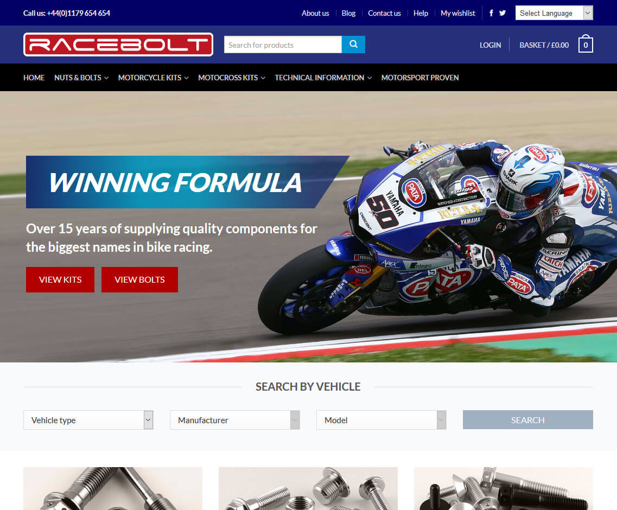617x510 pixels.
Task: Click the View Bolts button
Action: (139, 280)
